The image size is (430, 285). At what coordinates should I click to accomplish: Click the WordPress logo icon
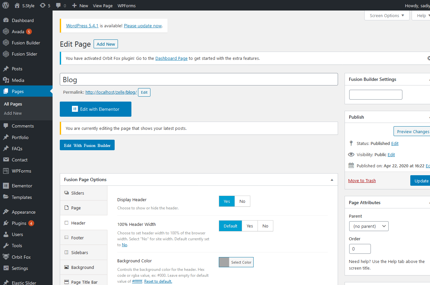(x=6, y=6)
